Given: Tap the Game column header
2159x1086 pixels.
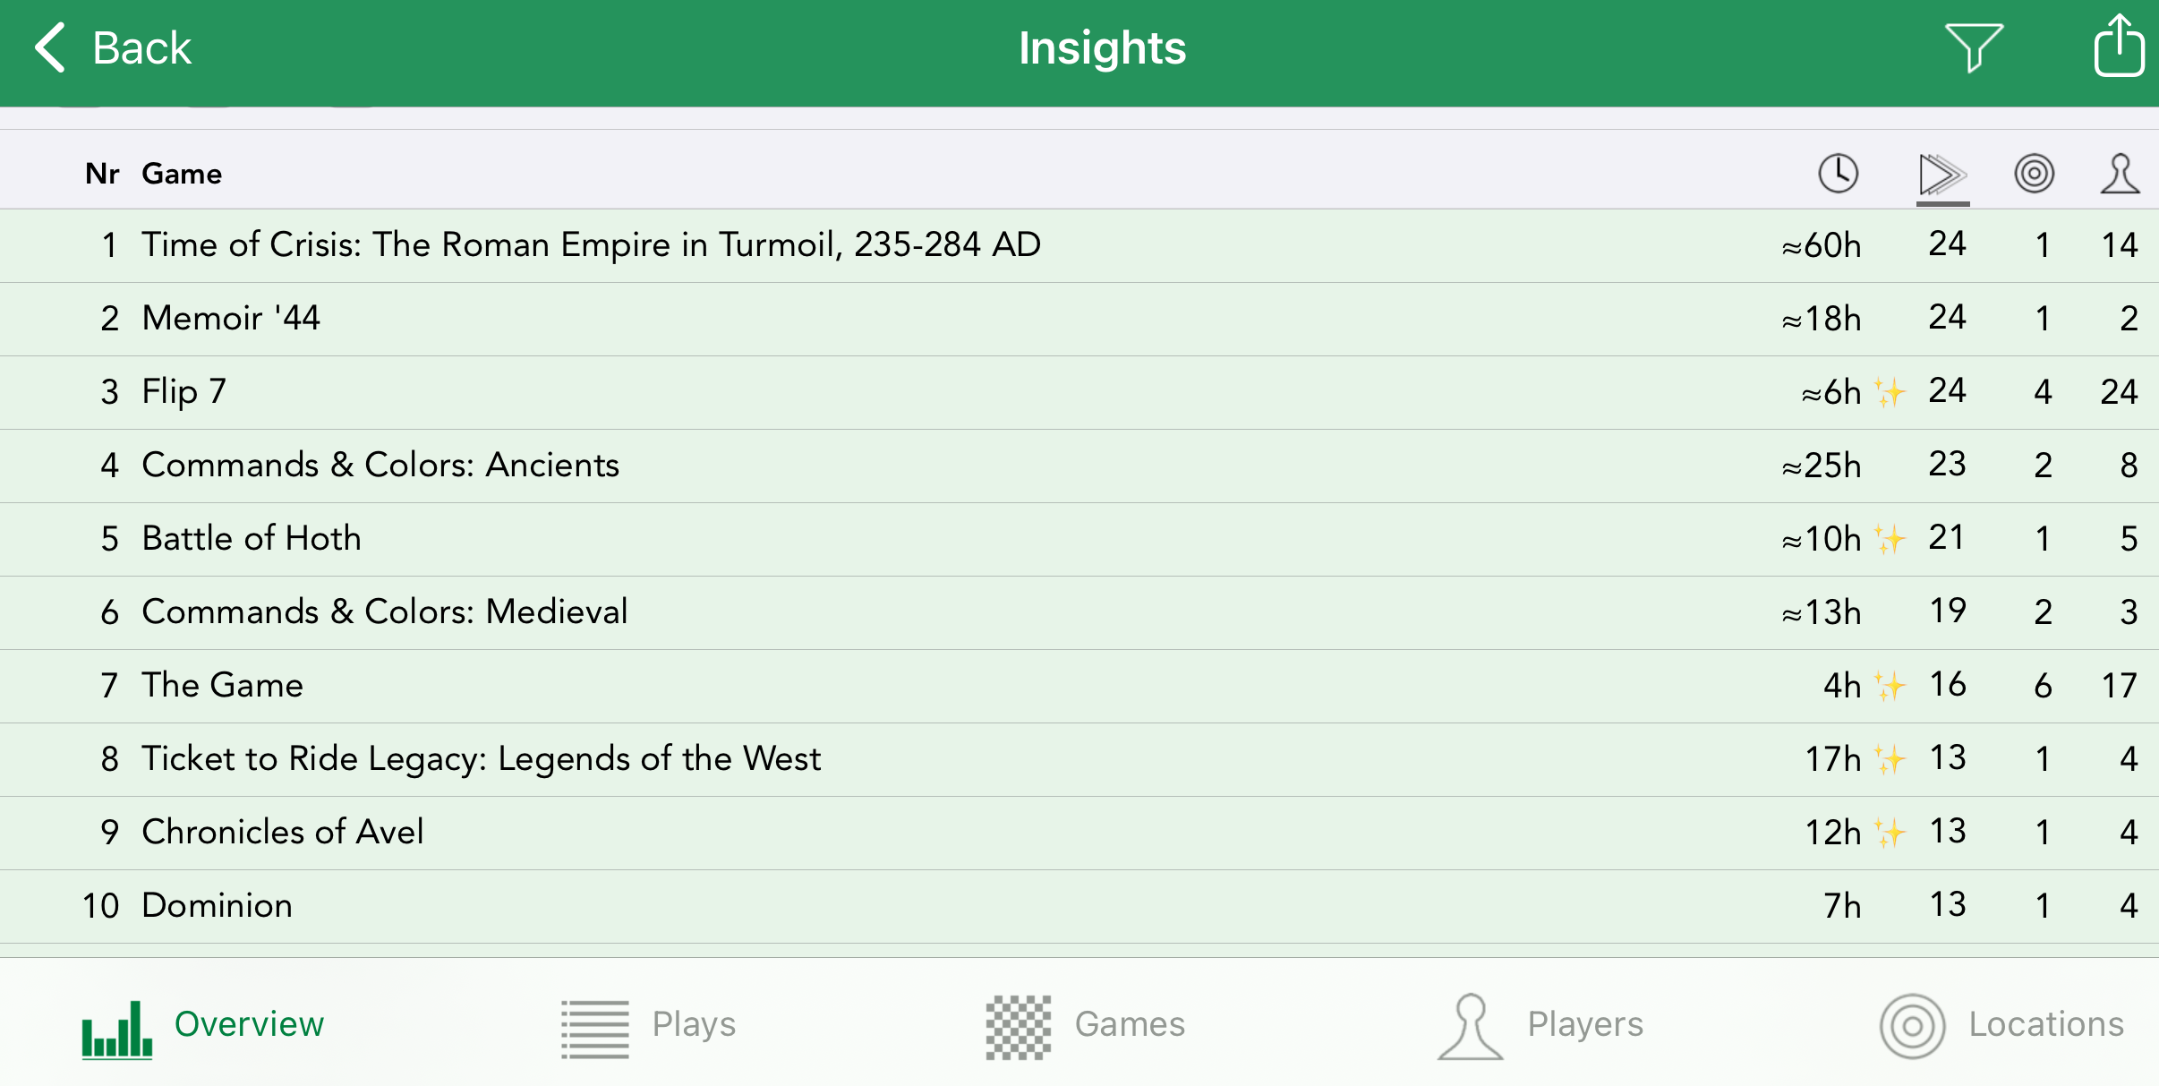Looking at the screenshot, I should coord(182,174).
